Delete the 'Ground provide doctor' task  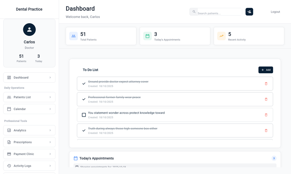[266, 84]
